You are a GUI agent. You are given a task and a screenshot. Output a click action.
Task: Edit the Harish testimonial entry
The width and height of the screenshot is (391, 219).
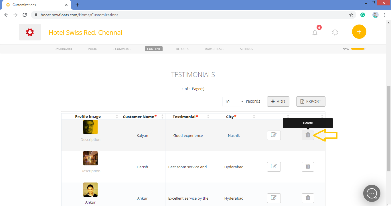[274, 167]
